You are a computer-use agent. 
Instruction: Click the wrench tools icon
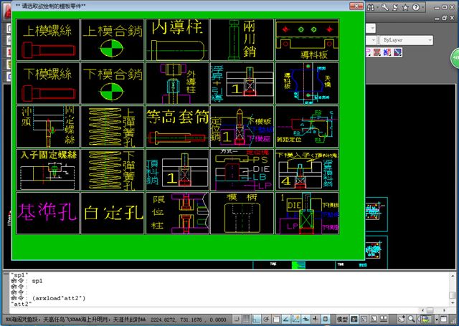tap(385, 7)
